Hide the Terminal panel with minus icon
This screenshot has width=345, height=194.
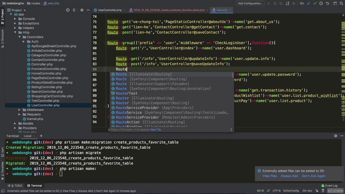(x=341, y=136)
